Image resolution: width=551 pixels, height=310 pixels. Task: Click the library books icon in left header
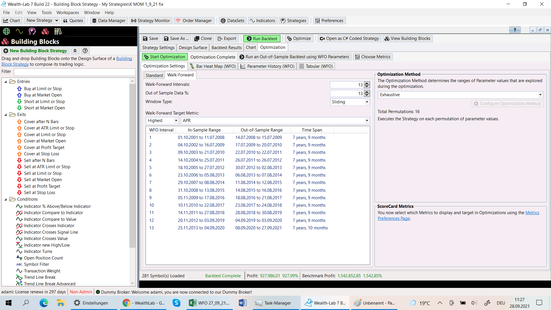click(58, 31)
